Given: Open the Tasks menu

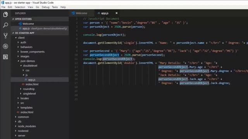Looking at the screenshot, I should tap(55, 7).
